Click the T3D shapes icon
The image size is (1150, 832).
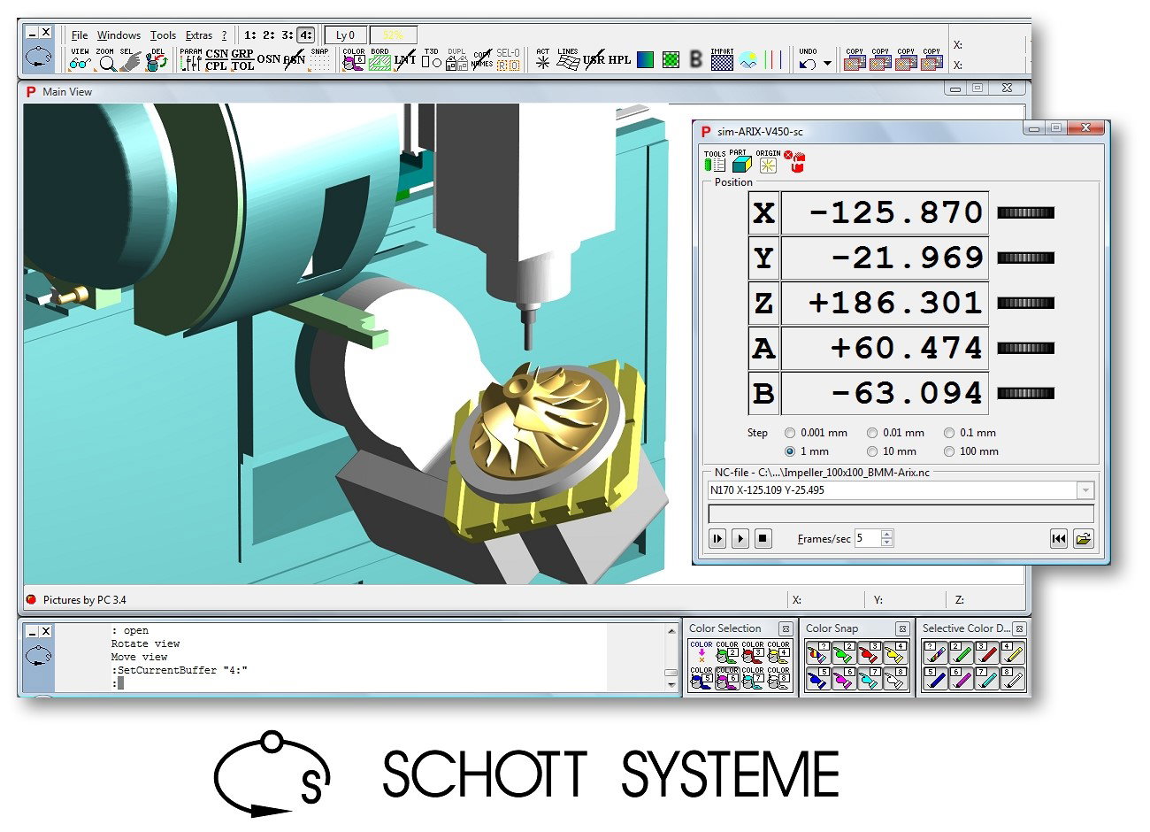pyautogui.click(x=431, y=60)
